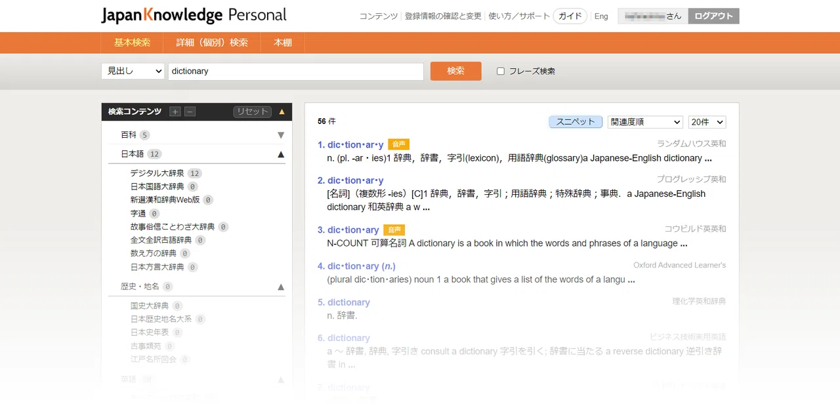Select 国史大辞典 in content list
This screenshot has height=408, width=840.
150,306
